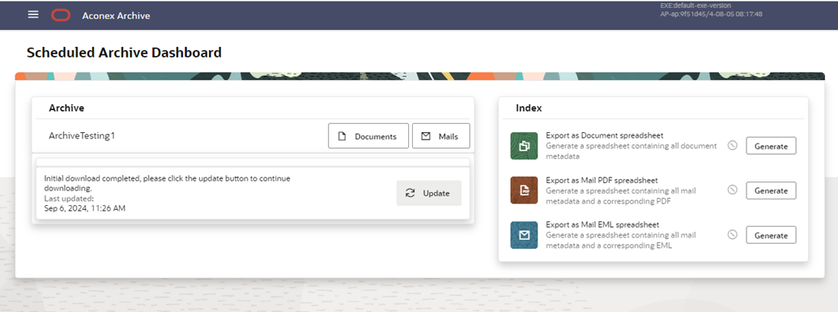Click the 'Sep 6, 2024, 11:26 AM' timestamp
Screen dimensions: 838x312
point(84,208)
